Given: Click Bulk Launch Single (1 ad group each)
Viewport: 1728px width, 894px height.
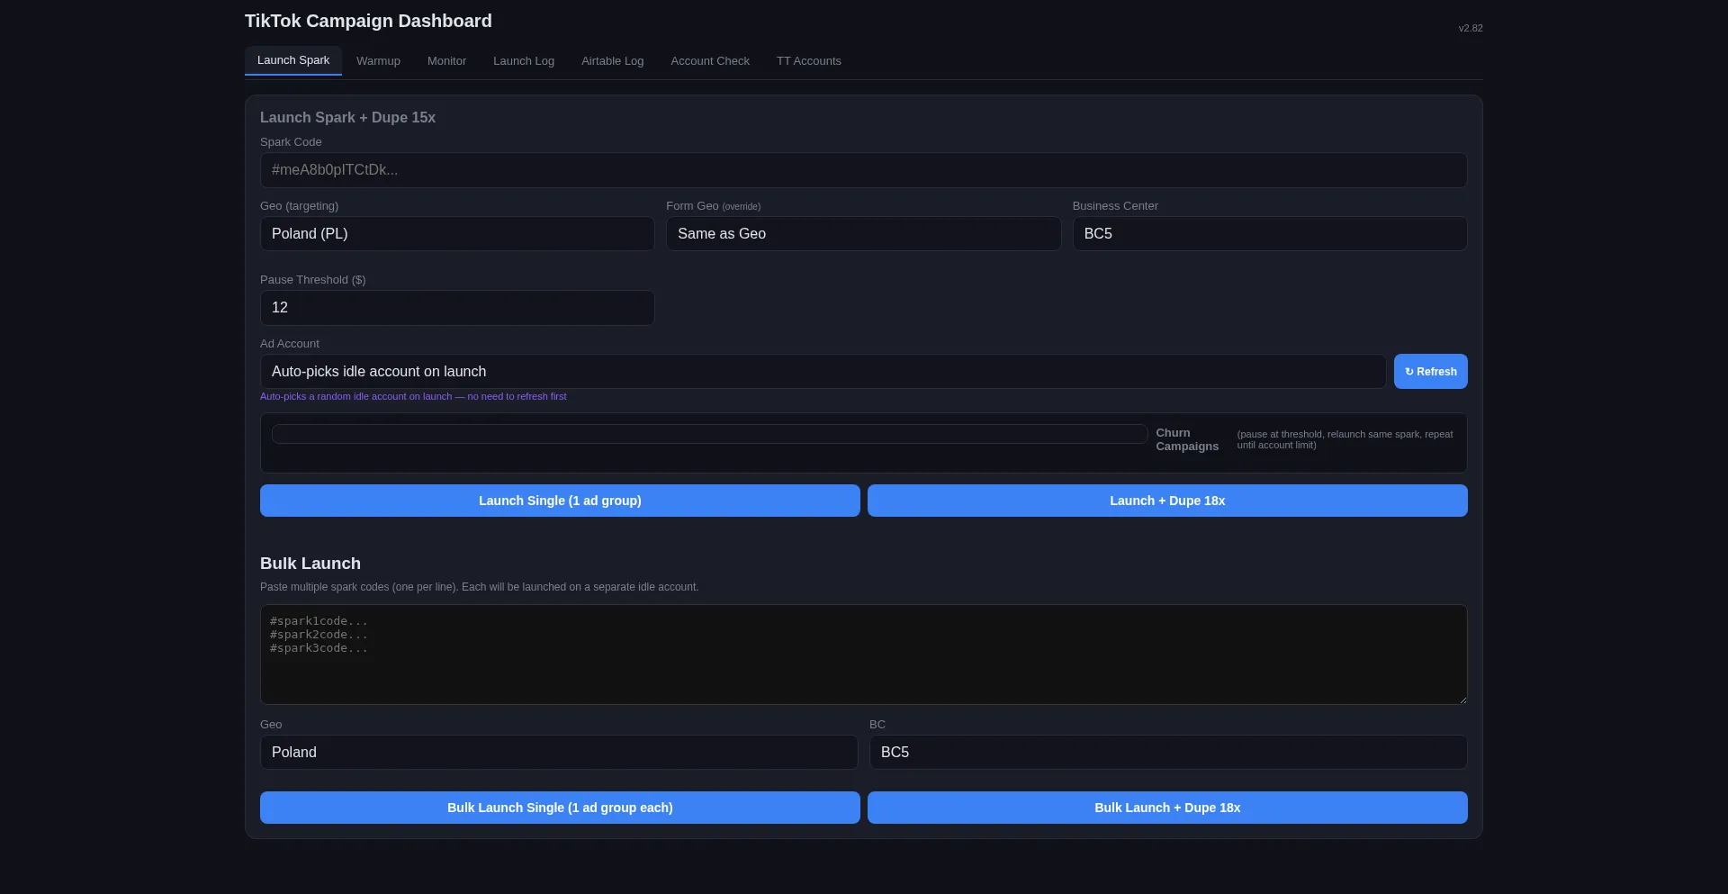Looking at the screenshot, I should (x=560, y=808).
